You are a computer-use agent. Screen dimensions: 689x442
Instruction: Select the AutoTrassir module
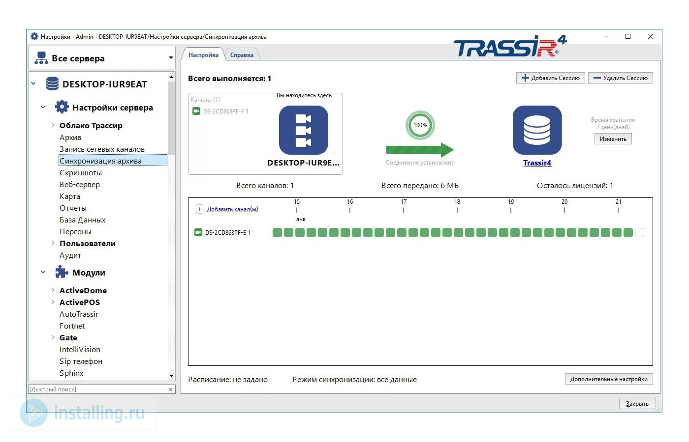coord(79,314)
